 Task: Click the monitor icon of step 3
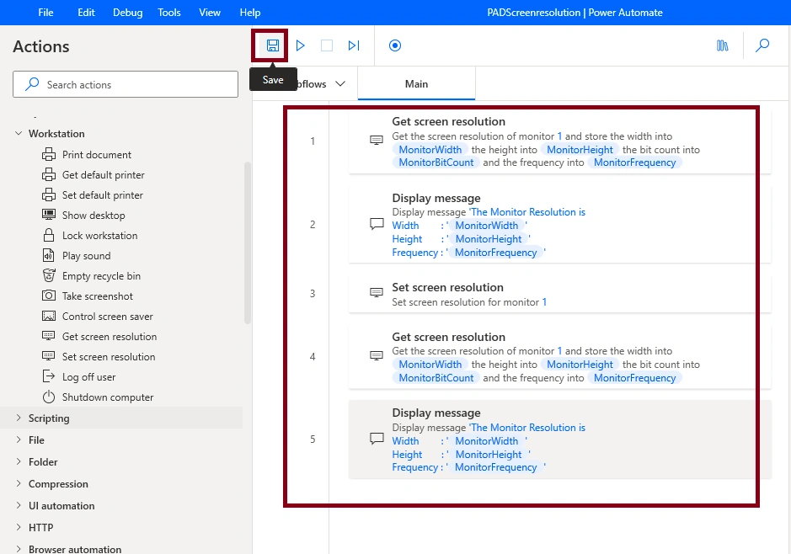coord(377,292)
